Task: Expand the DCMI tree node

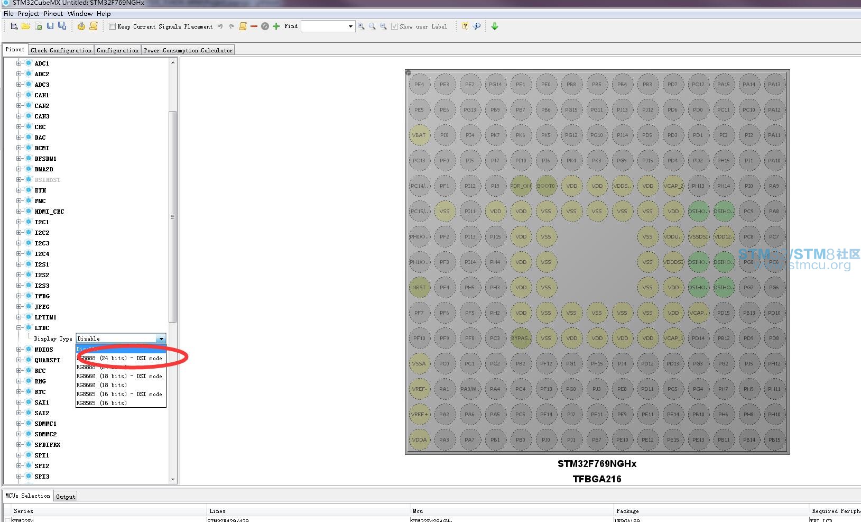Action: pos(19,148)
